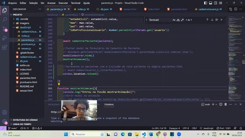The image size is (245, 138).
Task: Click Port : 5501 Live Server status
Action: point(224,128)
